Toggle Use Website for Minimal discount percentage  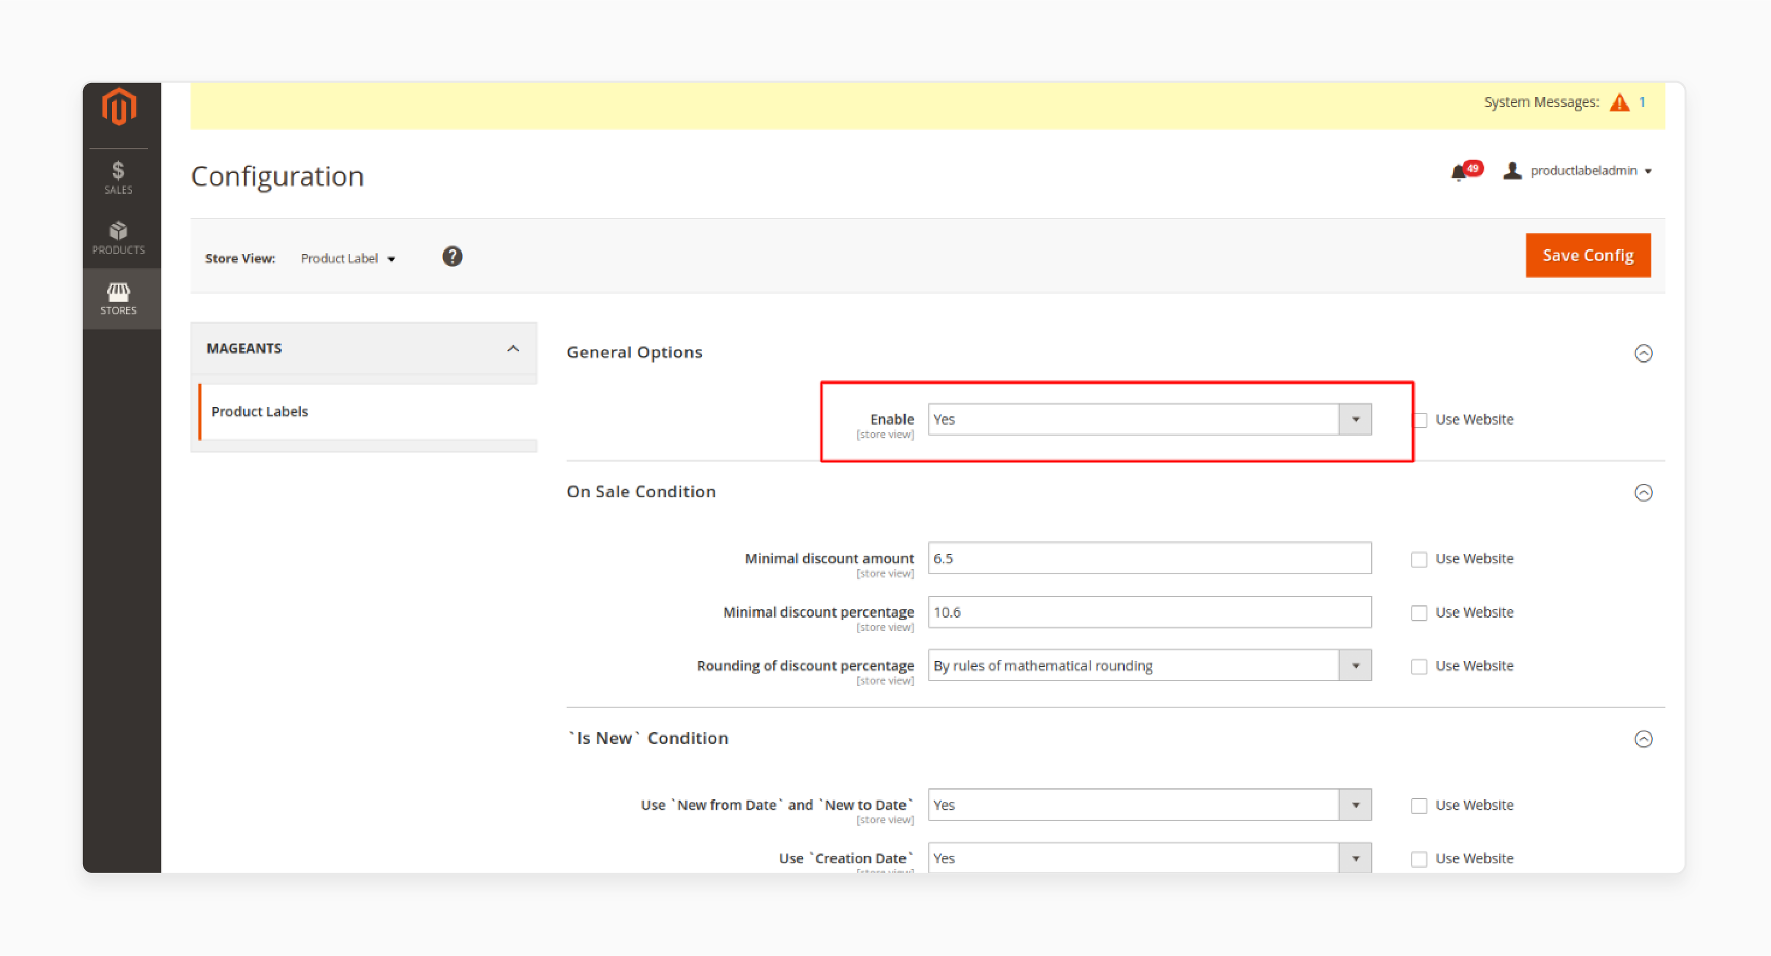[x=1419, y=613]
